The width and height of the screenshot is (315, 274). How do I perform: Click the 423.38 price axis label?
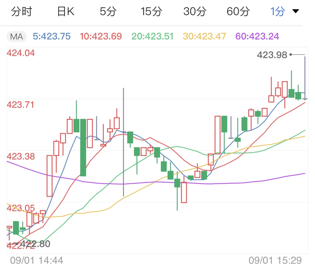point(21,156)
